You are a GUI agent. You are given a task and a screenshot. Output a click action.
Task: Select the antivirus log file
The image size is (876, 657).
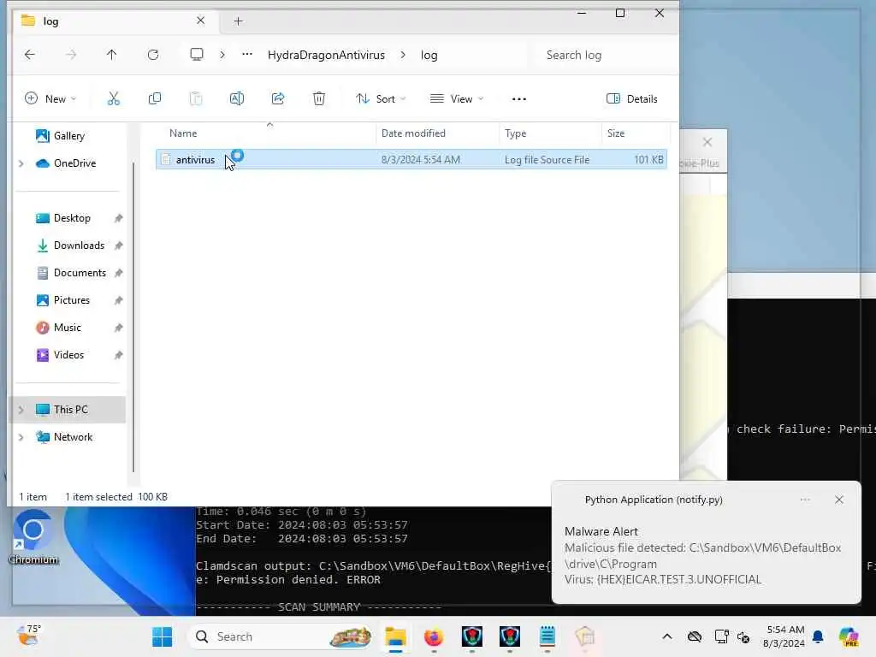coord(411,160)
